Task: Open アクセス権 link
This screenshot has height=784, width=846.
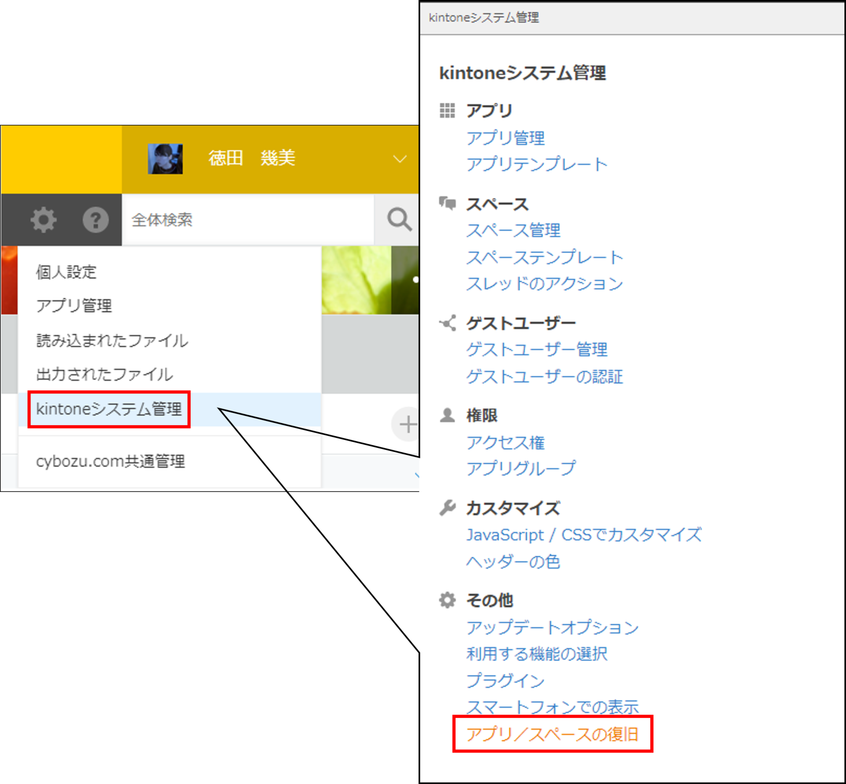Action: click(505, 442)
